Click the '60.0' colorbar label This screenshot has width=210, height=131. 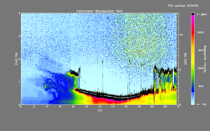click(x=201, y=86)
